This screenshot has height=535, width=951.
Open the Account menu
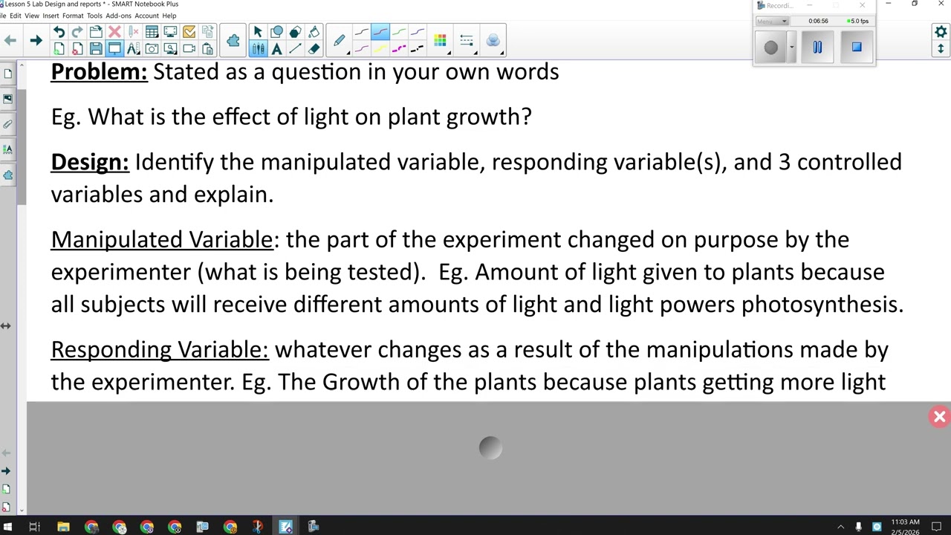(146, 16)
